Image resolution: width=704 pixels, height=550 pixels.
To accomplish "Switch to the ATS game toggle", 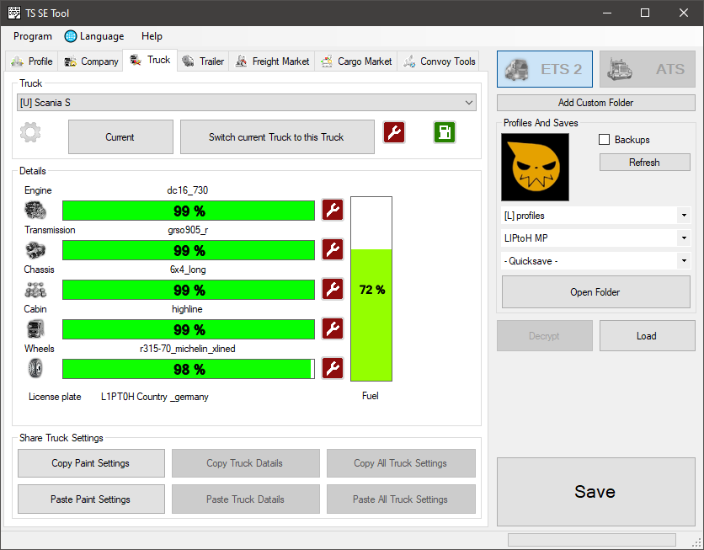I will point(648,69).
